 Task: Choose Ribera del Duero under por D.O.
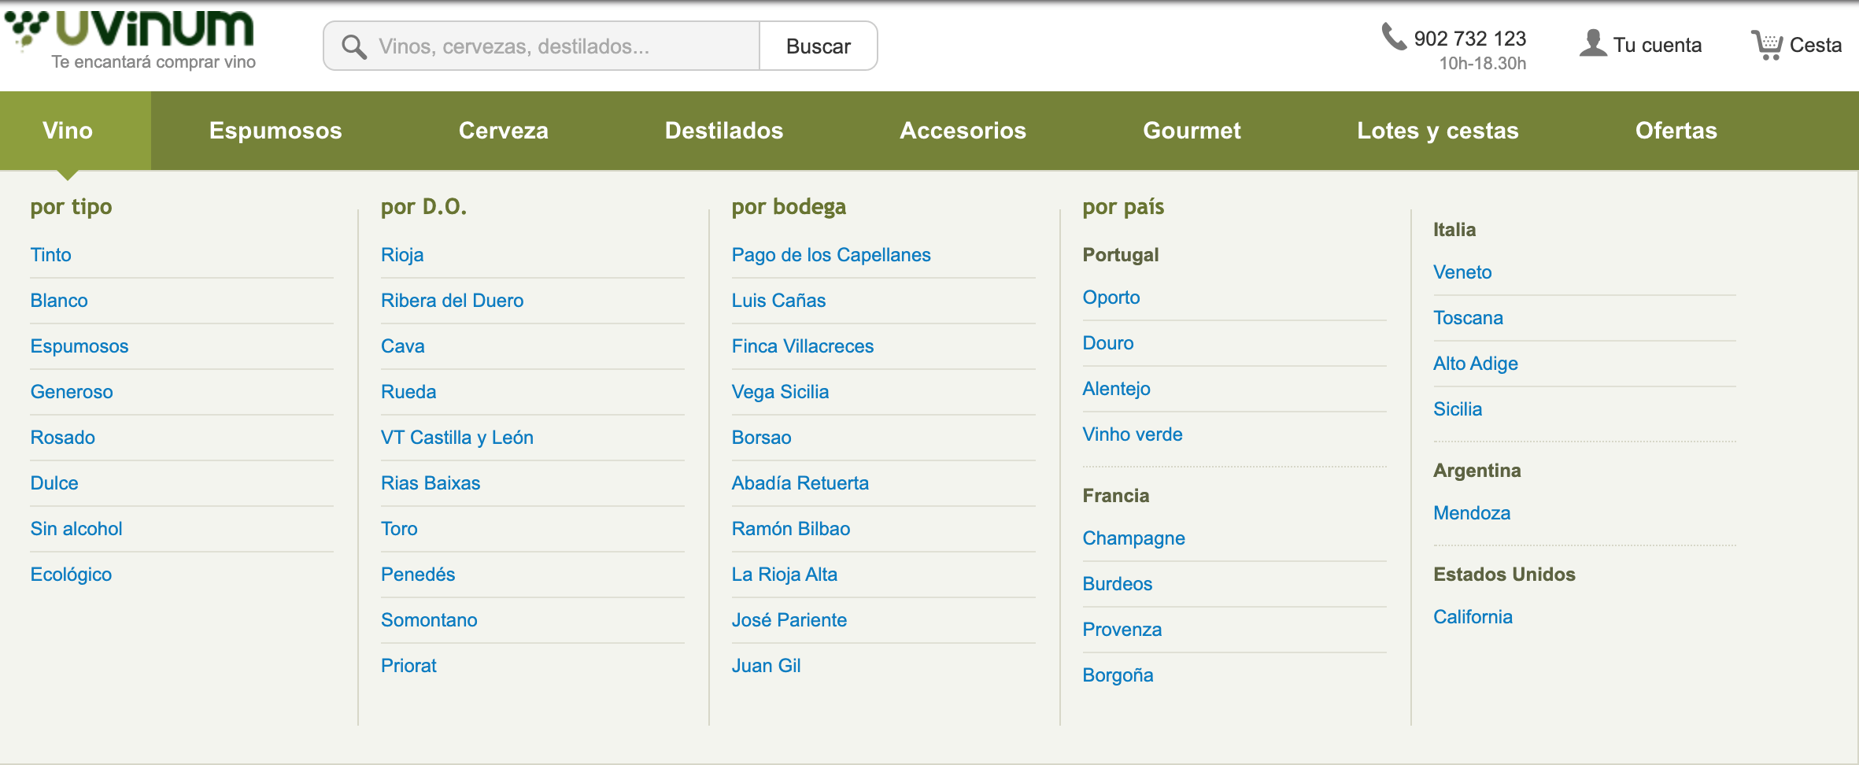click(452, 301)
